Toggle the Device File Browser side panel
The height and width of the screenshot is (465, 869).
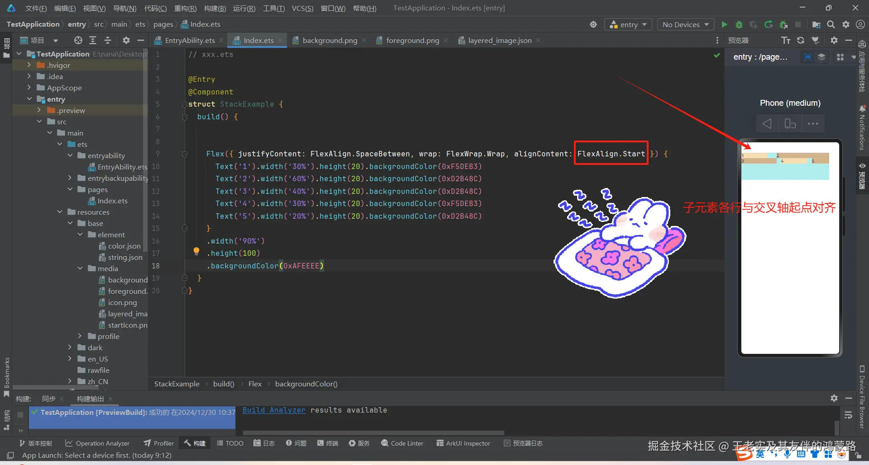click(x=862, y=397)
